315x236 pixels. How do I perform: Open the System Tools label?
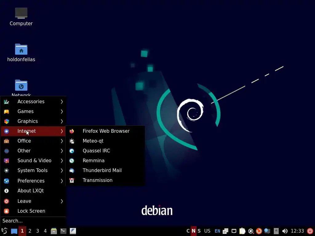(x=32, y=170)
